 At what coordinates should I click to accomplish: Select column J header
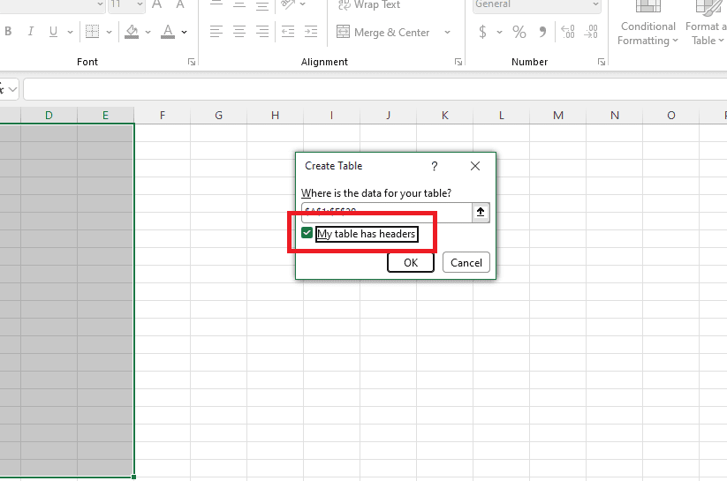pos(388,116)
